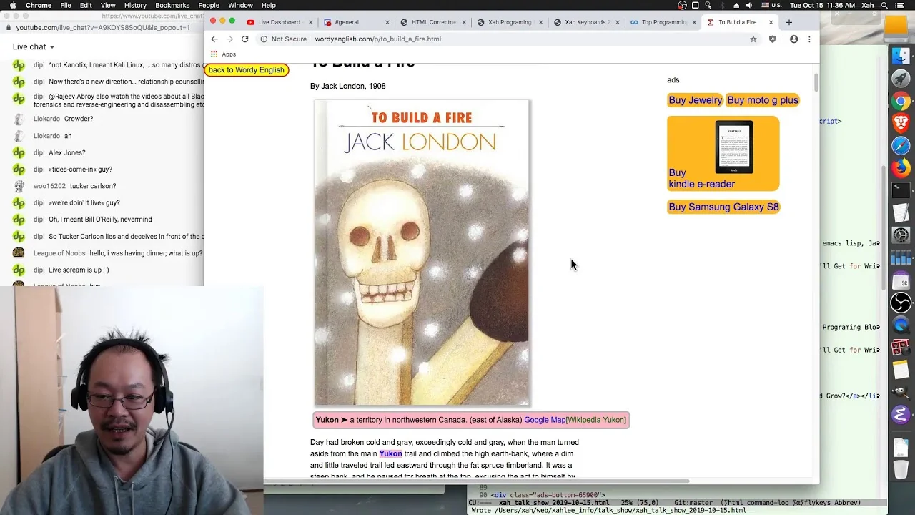Switch to Google Chrome in the Dock
The image size is (915, 515).
tap(901, 101)
